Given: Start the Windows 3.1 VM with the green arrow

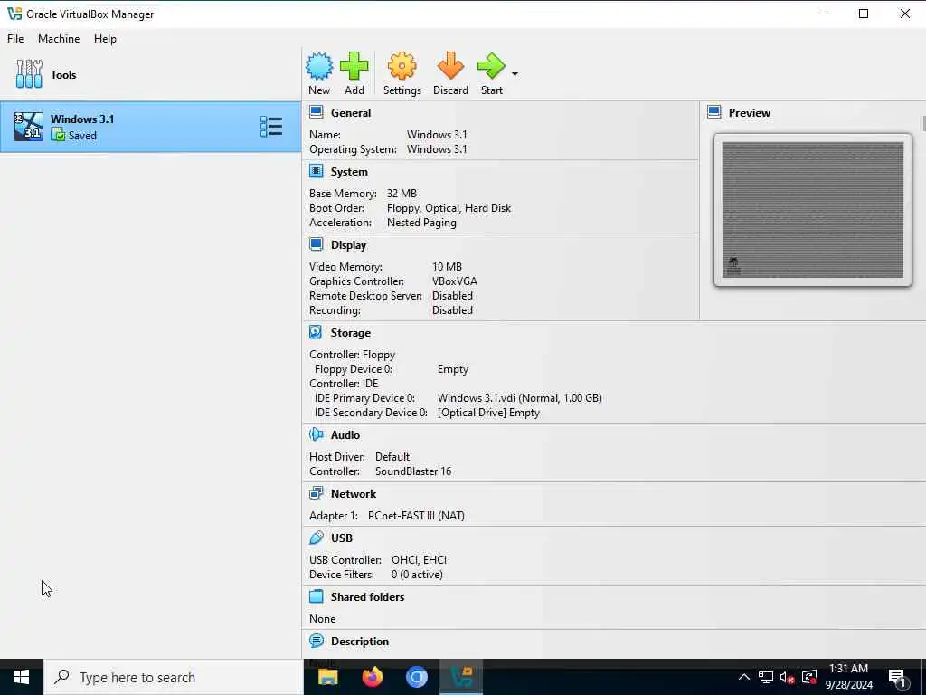Looking at the screenshot, I should tap(491, 66).
